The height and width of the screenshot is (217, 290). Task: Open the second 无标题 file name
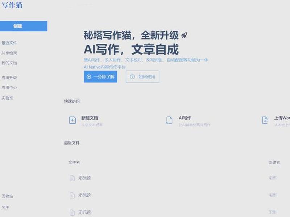pos(84,195)
